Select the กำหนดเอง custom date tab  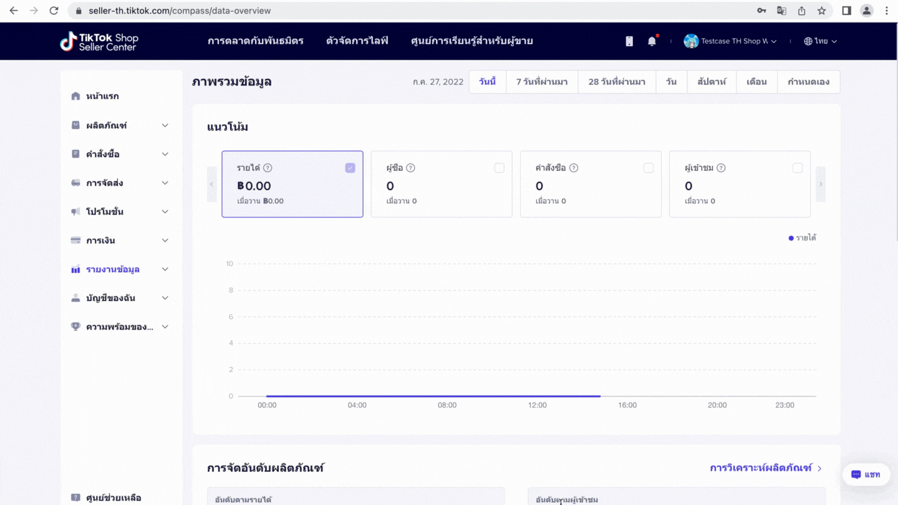coord(808,82)
